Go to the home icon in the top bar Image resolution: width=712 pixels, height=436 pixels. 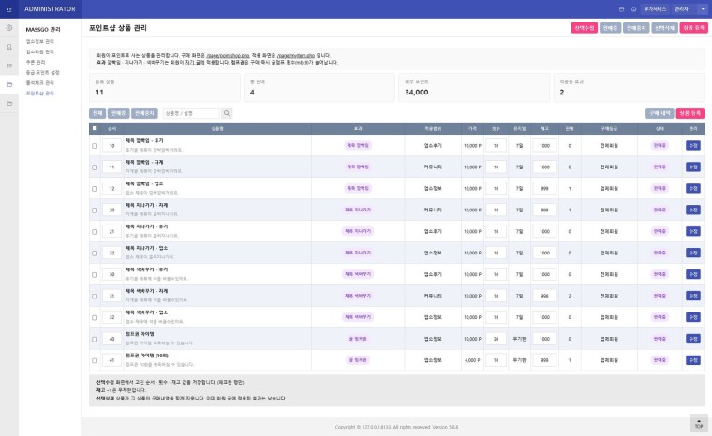click(633, 9)
